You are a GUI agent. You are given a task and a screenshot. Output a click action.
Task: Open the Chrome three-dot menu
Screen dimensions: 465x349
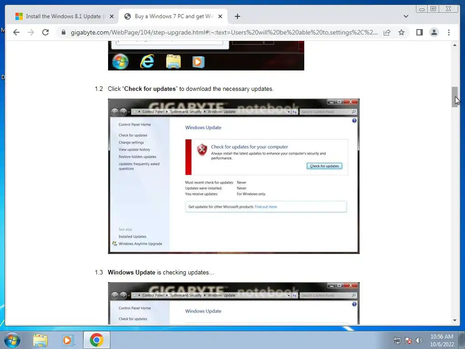point(449,32)
